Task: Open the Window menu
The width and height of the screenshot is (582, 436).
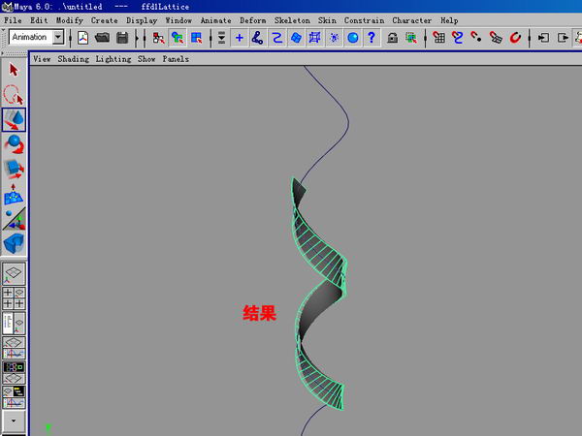Action: [x=178, y=20]
